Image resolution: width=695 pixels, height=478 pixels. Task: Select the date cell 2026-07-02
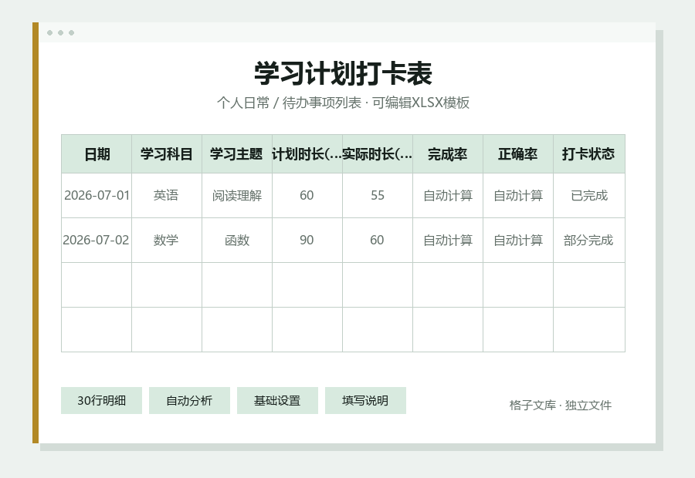(x=97, y=240)
